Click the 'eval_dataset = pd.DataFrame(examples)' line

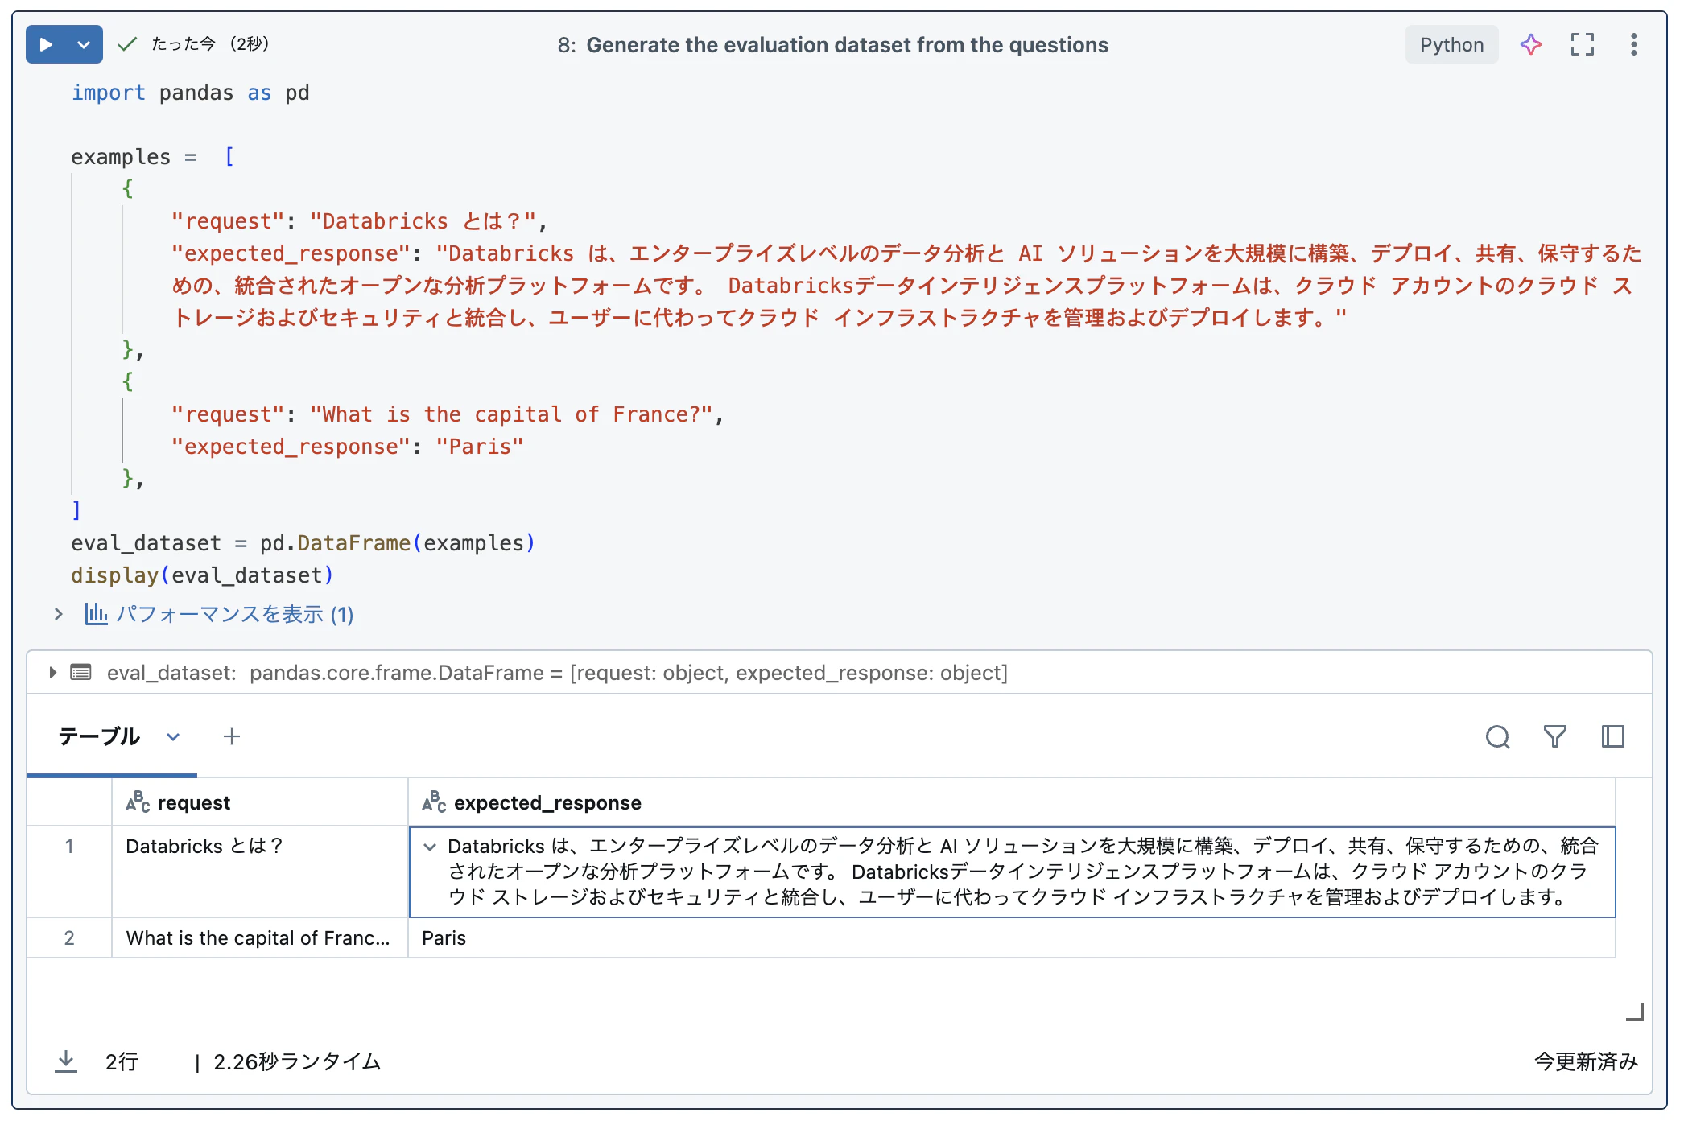coord(303,543)
